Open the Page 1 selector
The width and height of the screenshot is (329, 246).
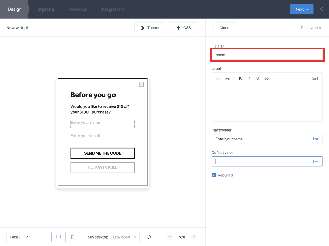pyautogui.click(x=19, y=237)
